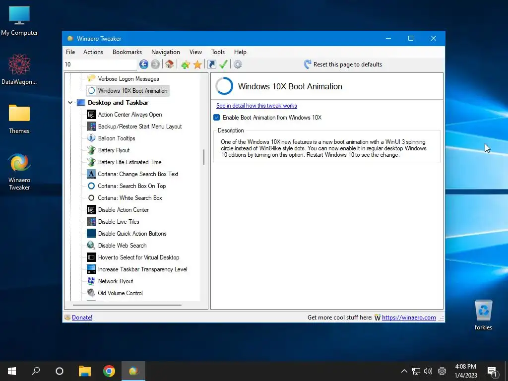508x381 pixels.
Task: Click the Cortana: White Search Box circle icon
Action: 91,197
